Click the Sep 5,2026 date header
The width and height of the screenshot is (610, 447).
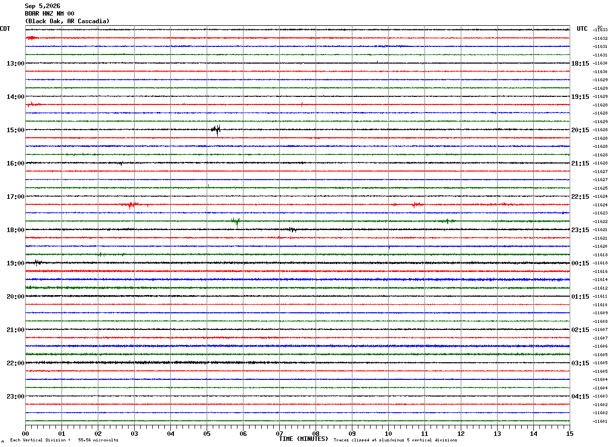pos(42,6)
